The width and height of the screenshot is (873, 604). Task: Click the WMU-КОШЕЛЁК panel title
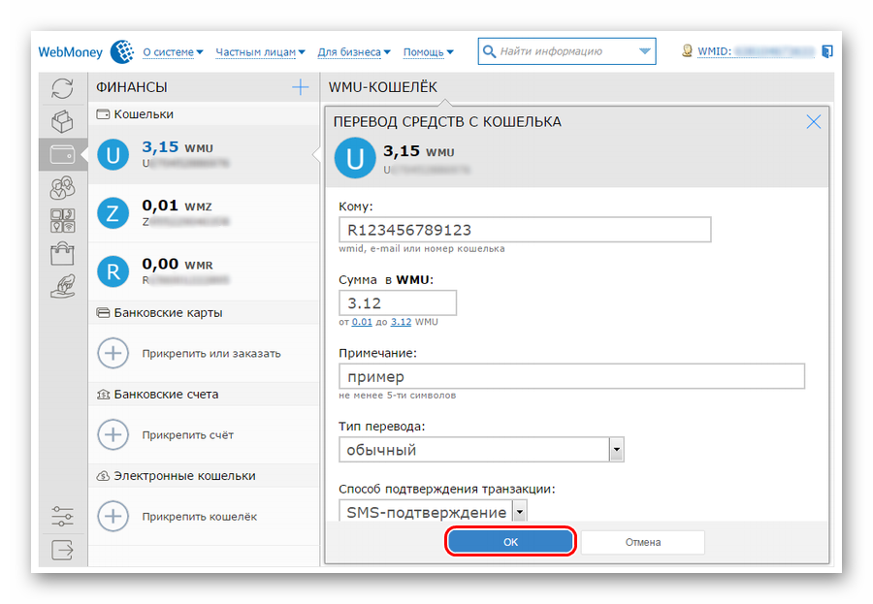point(382,87)
